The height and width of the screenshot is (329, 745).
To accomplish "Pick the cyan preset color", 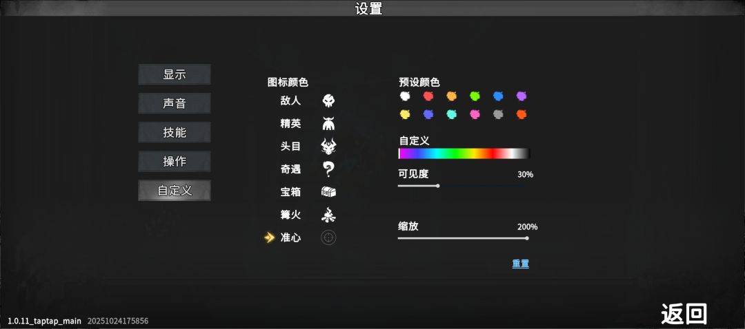I will click(x=451, y=114).
